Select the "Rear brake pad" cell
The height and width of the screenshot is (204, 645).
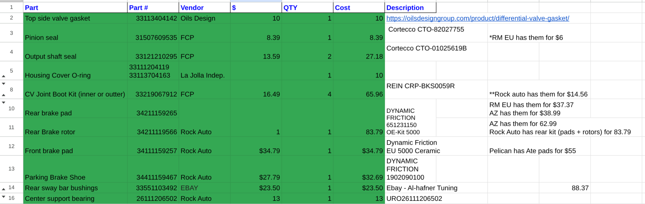[x=75, y=108]
